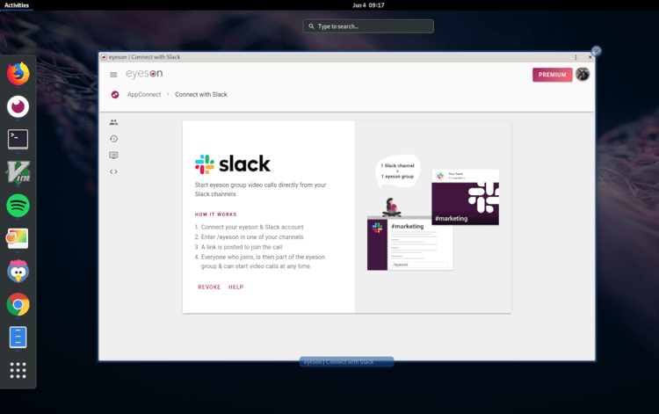Open the hamburger menu in eyeson
This screenshot has width=659, height=414.
click(x=113, y=75)
